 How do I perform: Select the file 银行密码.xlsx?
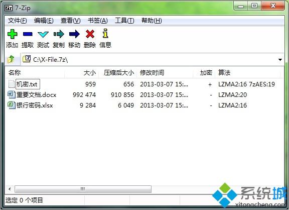pyautogui.click(x=35, y=106)
